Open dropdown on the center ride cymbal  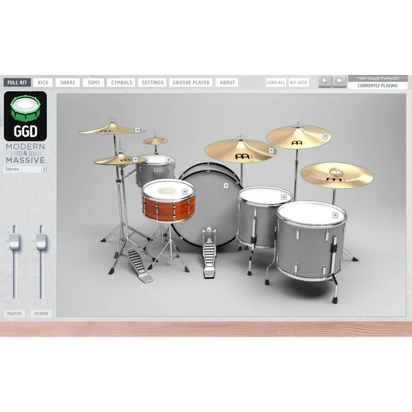(271, 150)
